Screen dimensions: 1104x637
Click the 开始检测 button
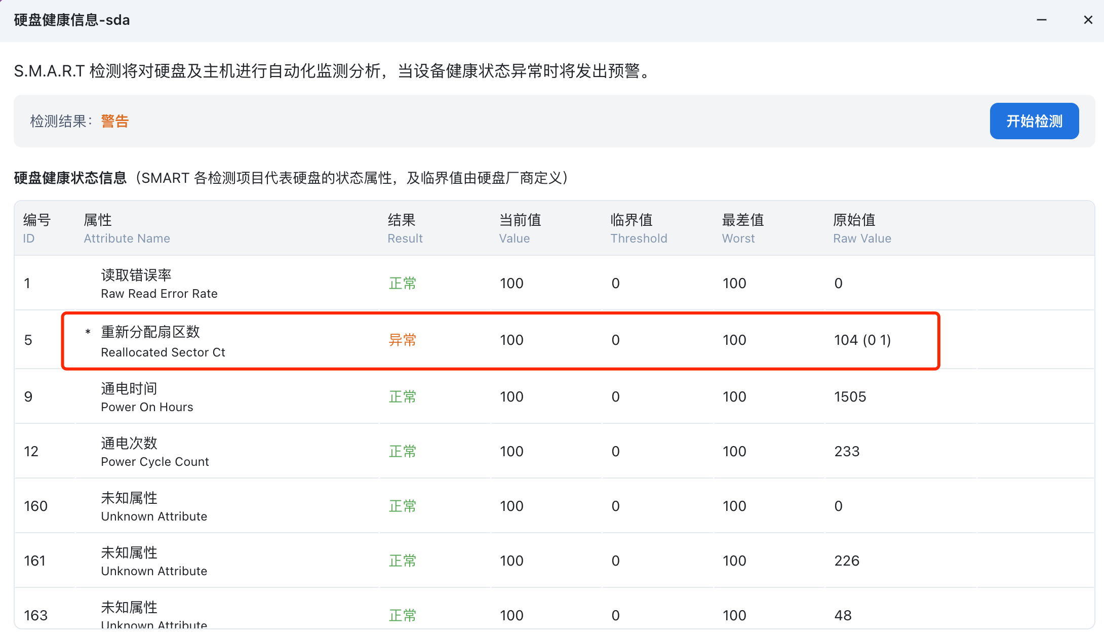point(1034,121)
